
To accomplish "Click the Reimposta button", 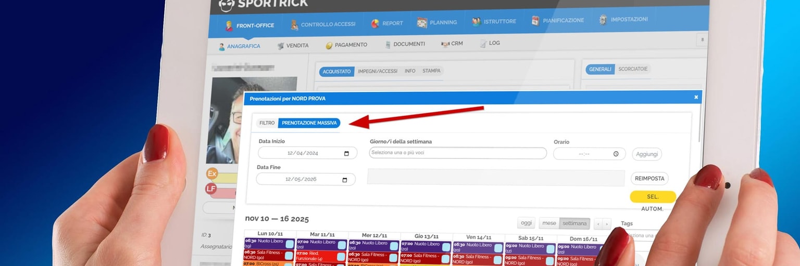I will coord(649,178).
